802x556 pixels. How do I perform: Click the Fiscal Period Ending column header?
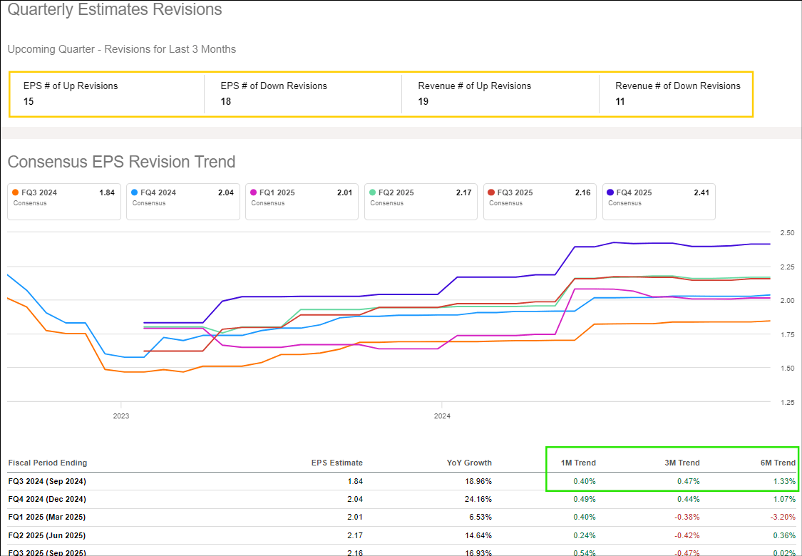[x=48, y=463]
